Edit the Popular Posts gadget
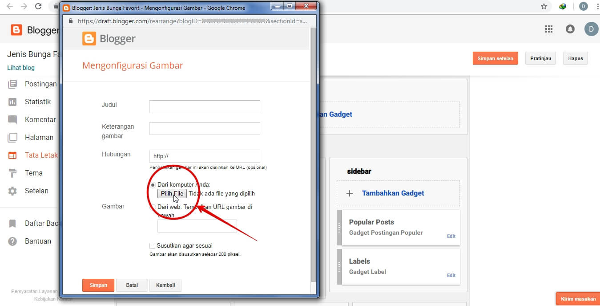Image resolution: width=600 pixels, height=306 pixels. click(451, 236)
